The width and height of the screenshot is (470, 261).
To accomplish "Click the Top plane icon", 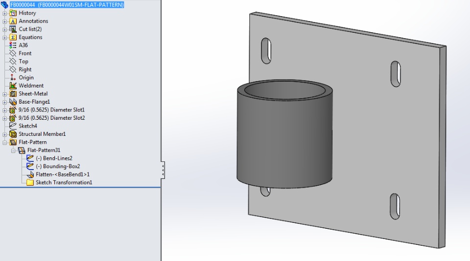I will (13, 62).
